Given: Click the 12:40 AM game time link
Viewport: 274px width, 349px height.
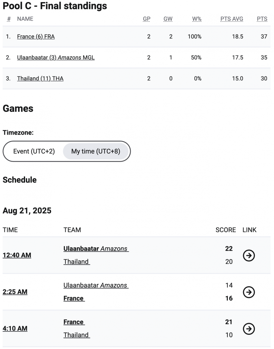Looking at the screenshot, I should coord(17,255).
